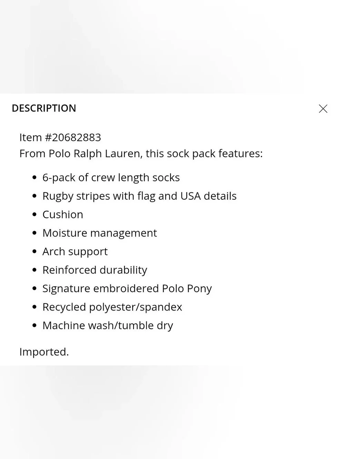Click the bullet dot beside 'Arch support'
This screenshot has height=459, width=345.
pyautogui.click(x=34, y=251)
